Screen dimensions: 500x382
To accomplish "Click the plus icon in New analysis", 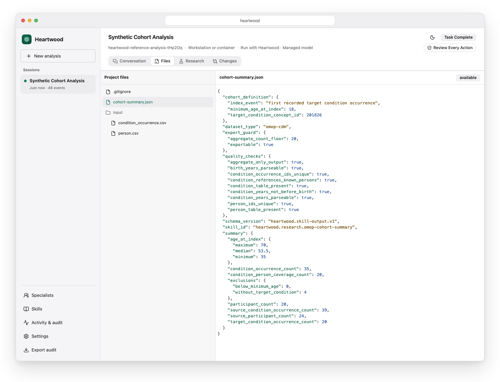I will click(29, 56).
